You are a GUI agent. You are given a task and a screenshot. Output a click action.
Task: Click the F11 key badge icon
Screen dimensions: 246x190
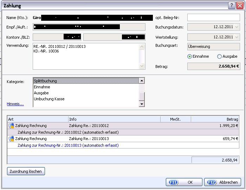pyautogui.click(x=173, y=182)
